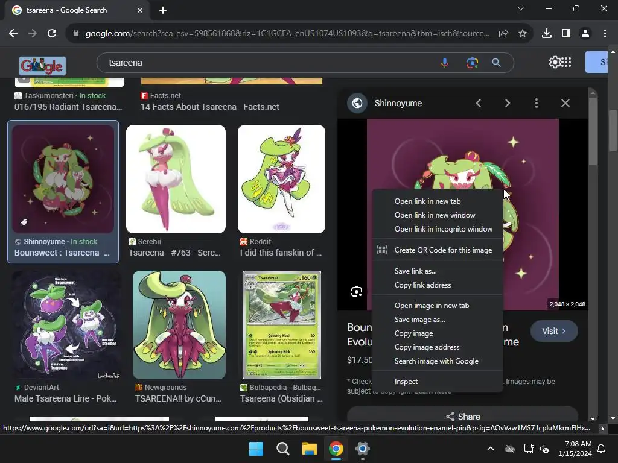Show previous image in preview panel
This screenshot has width=618, height=463.
pos(479,103)
